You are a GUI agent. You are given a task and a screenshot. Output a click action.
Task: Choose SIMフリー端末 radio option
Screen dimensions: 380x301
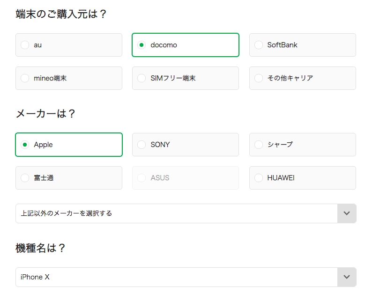point(186,78)
